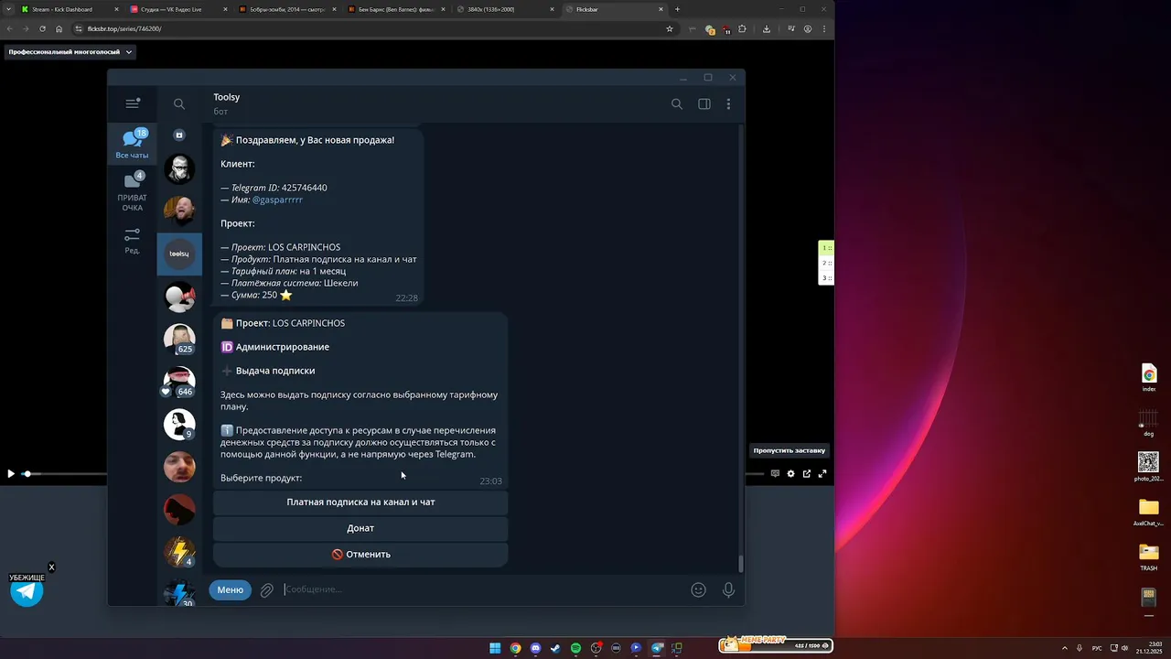
Task: Open chat avatar with 646 badge
Action: pyautogui.click(x=179, y=382)
